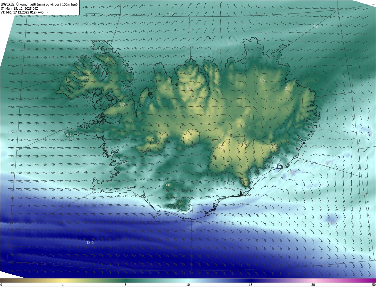The width and height of the screenshot is (376, 287).
Task: Click the '1' tick on the color scale
Action: pyautogui.click(x=63, y=285)
